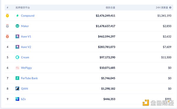Click the bronze third-place medal icon

[7, 36]
